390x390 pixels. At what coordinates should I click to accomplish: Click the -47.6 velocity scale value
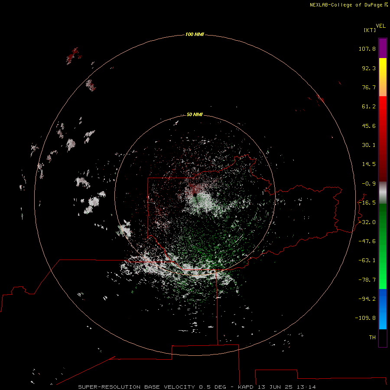click(x=367, y=241)
